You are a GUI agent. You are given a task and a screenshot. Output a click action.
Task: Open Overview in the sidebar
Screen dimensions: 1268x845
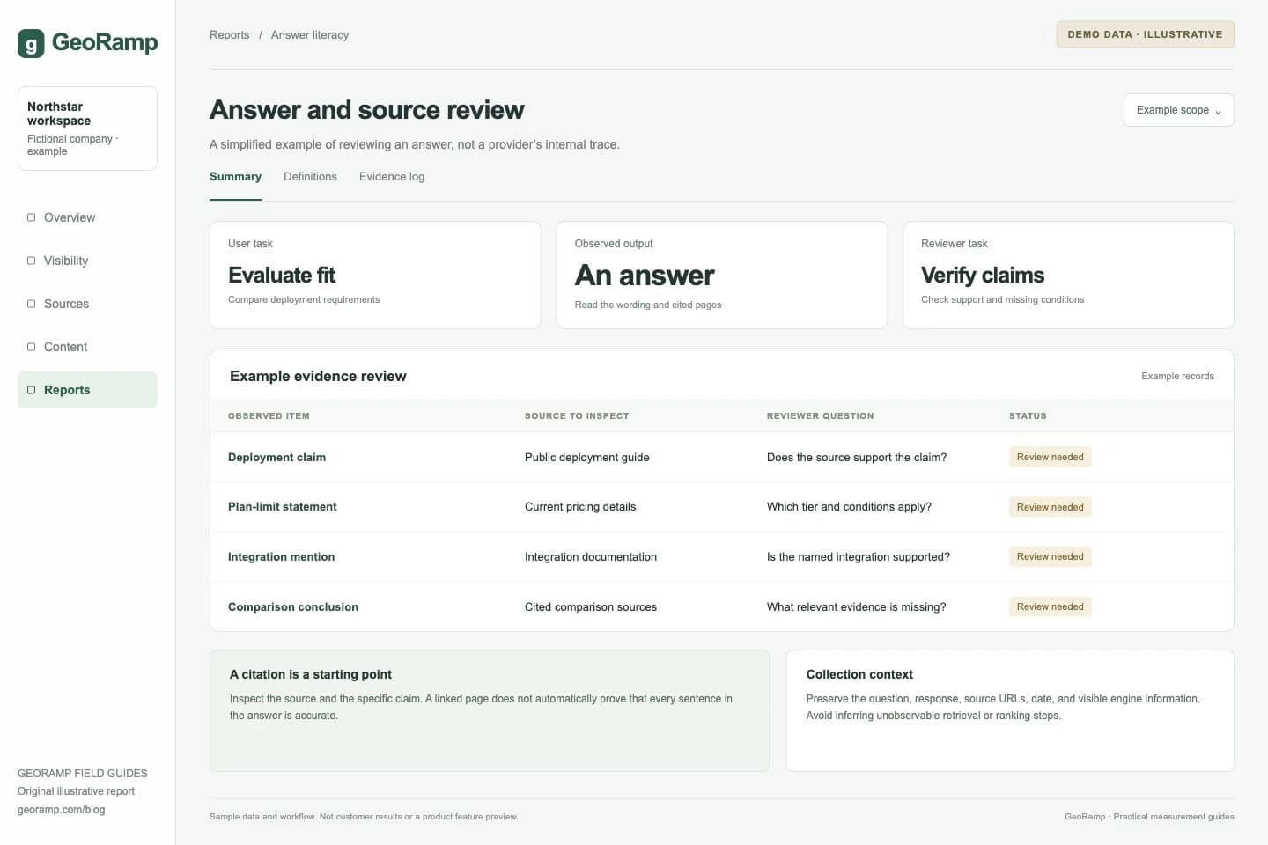[x=87, y=217]
